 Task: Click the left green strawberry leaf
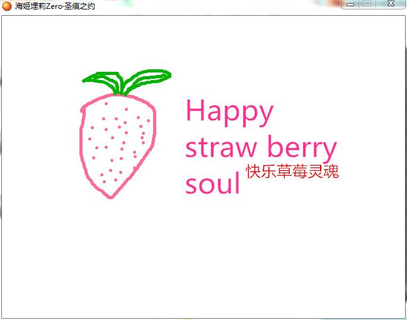[103, 81]
